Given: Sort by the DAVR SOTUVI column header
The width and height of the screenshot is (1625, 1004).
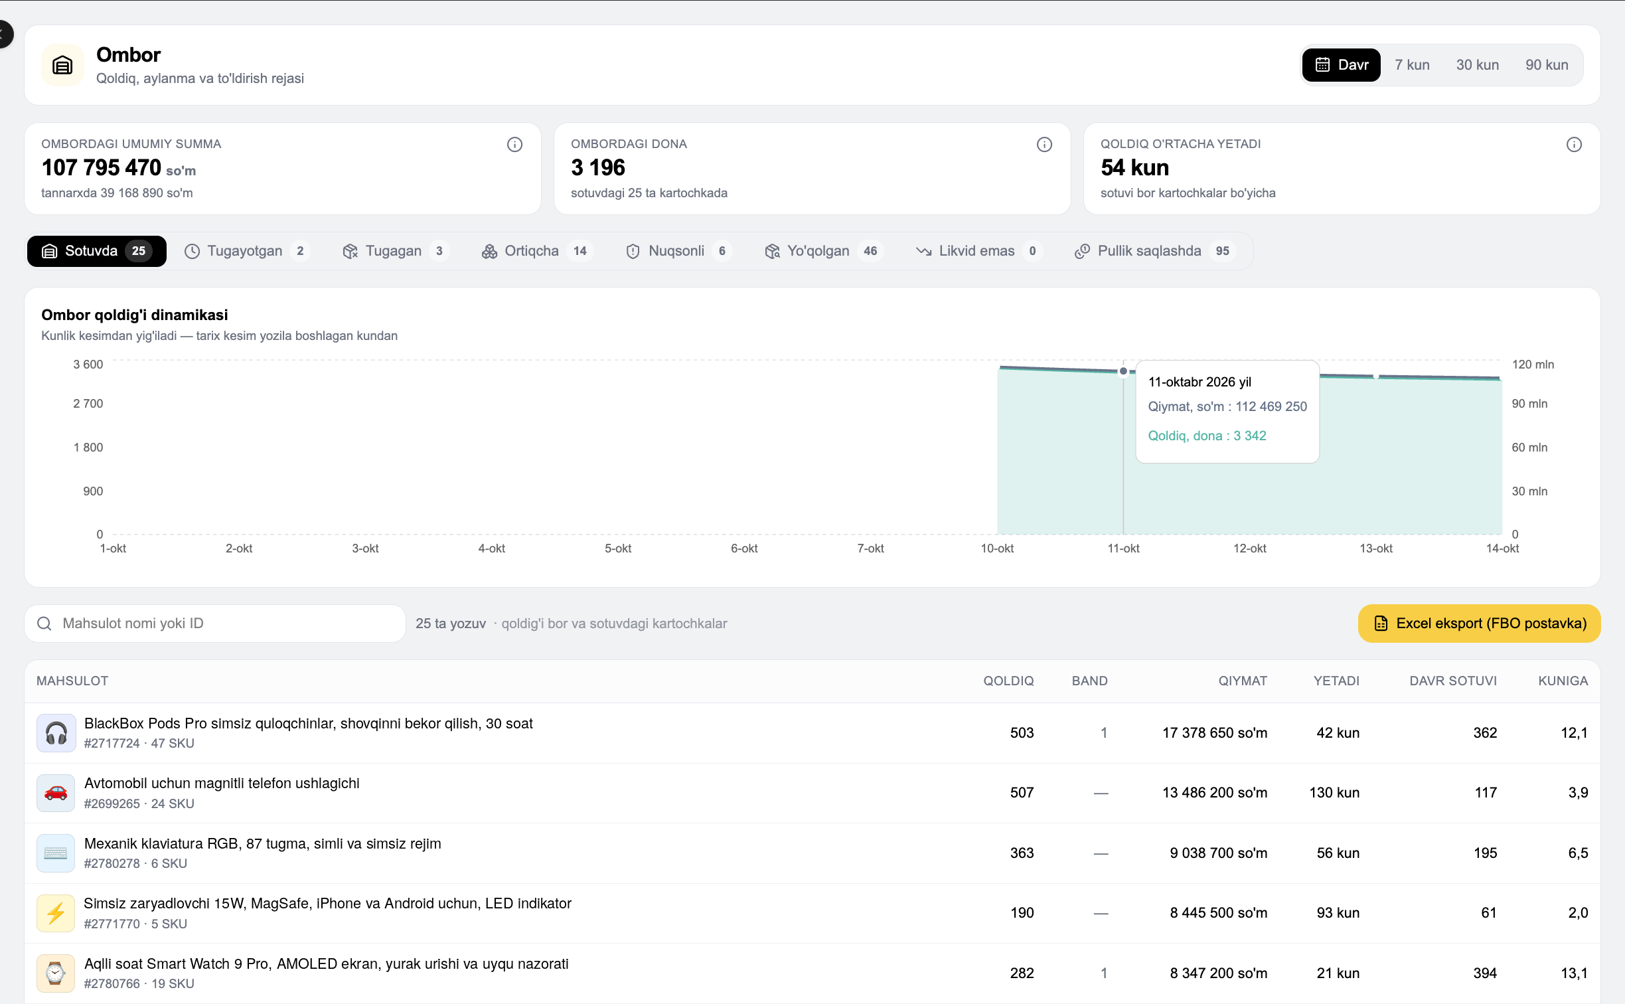Looking at the screenshot, I should 1453,681.
